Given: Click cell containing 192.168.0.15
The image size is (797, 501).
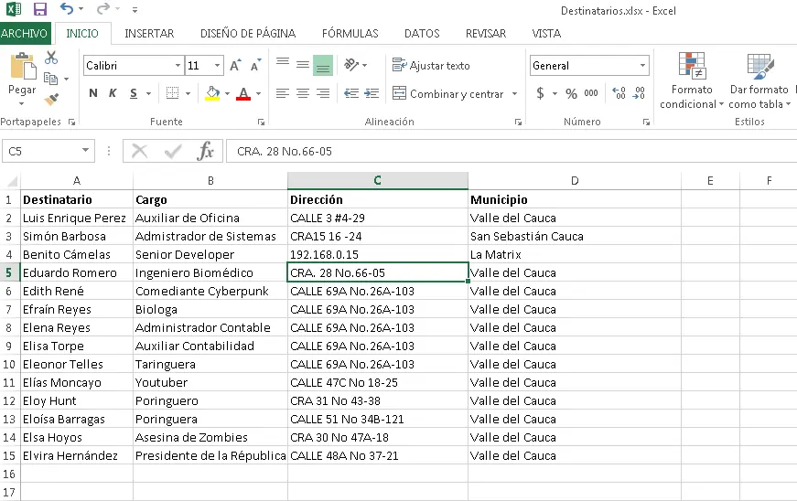Looking at the screenshot, I should coord(378,254).
